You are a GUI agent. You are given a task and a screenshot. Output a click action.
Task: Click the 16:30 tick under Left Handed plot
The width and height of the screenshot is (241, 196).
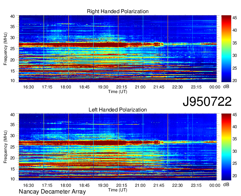28,185
